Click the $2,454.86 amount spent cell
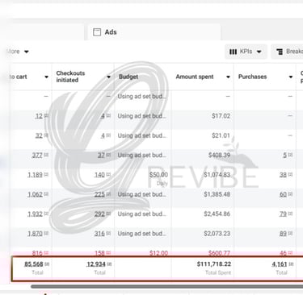This screenshot has width=303, height=295. point(217,214)
